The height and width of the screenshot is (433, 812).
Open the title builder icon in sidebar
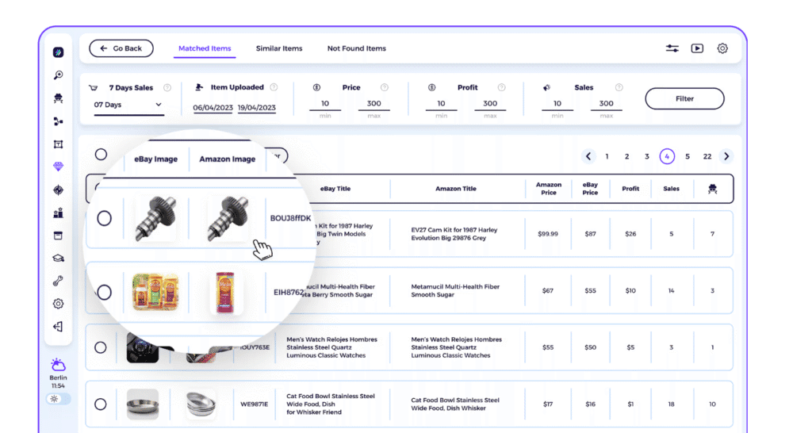pyautogui.click(x=58, y=144)
